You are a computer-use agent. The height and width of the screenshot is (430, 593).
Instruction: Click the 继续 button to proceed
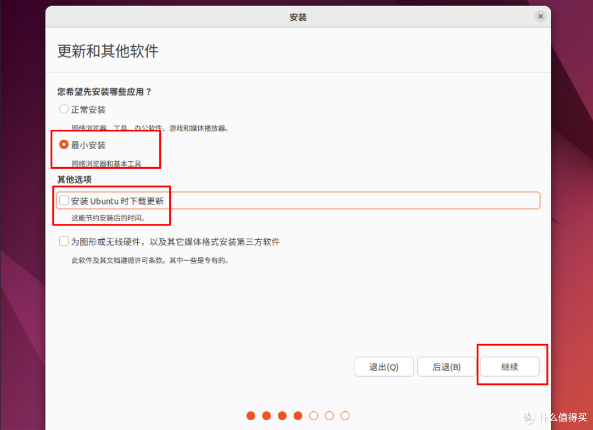(x=510, y=367)
